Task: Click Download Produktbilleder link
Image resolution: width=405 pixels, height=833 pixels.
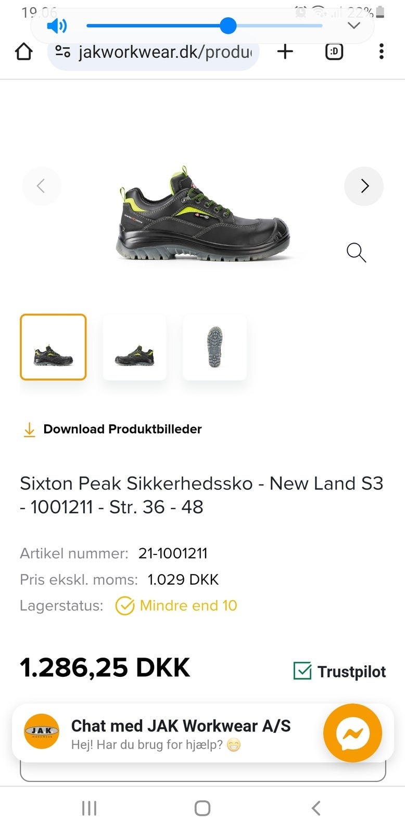Action: point(122,429)
